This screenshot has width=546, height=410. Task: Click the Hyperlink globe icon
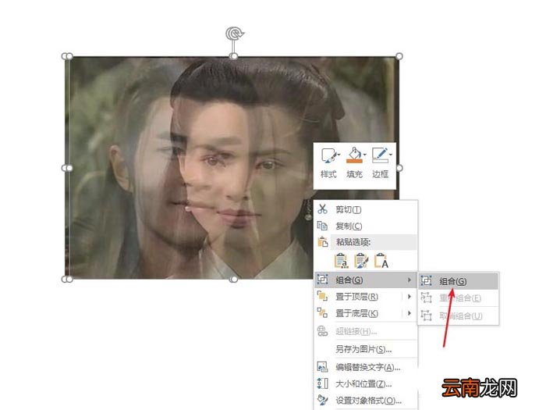click(322, 331)
